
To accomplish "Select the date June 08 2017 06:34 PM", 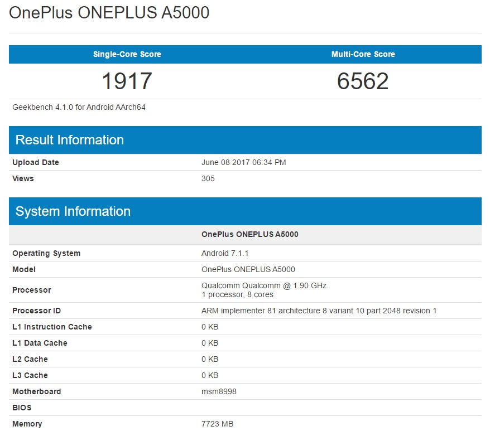I will pyautogui.click(x=244, y=163).
